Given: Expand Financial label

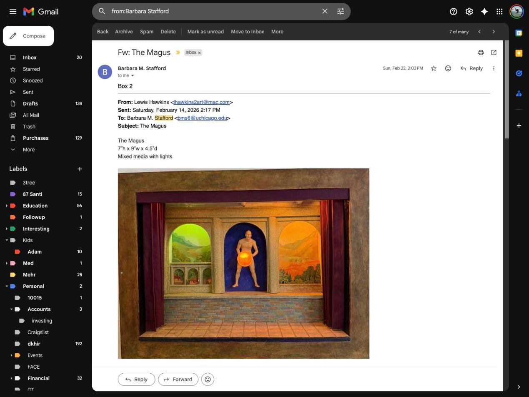Looking at the screenshot, I should pyautogui.click(x=11, y=378).
